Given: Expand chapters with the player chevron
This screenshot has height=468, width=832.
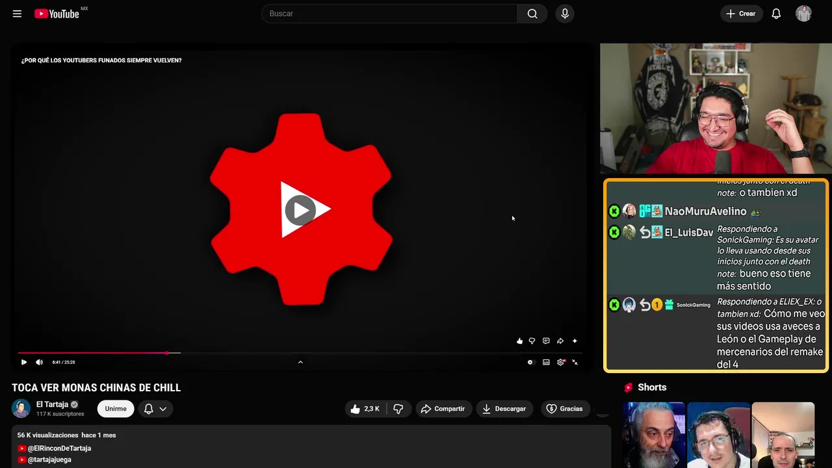Looking at the screenshot, I should tap(300, 362).
